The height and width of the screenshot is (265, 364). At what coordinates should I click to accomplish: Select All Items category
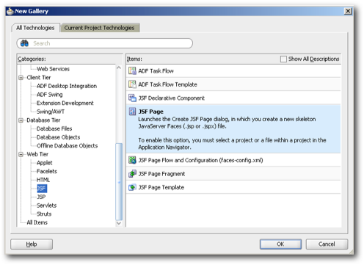(37, 222)
